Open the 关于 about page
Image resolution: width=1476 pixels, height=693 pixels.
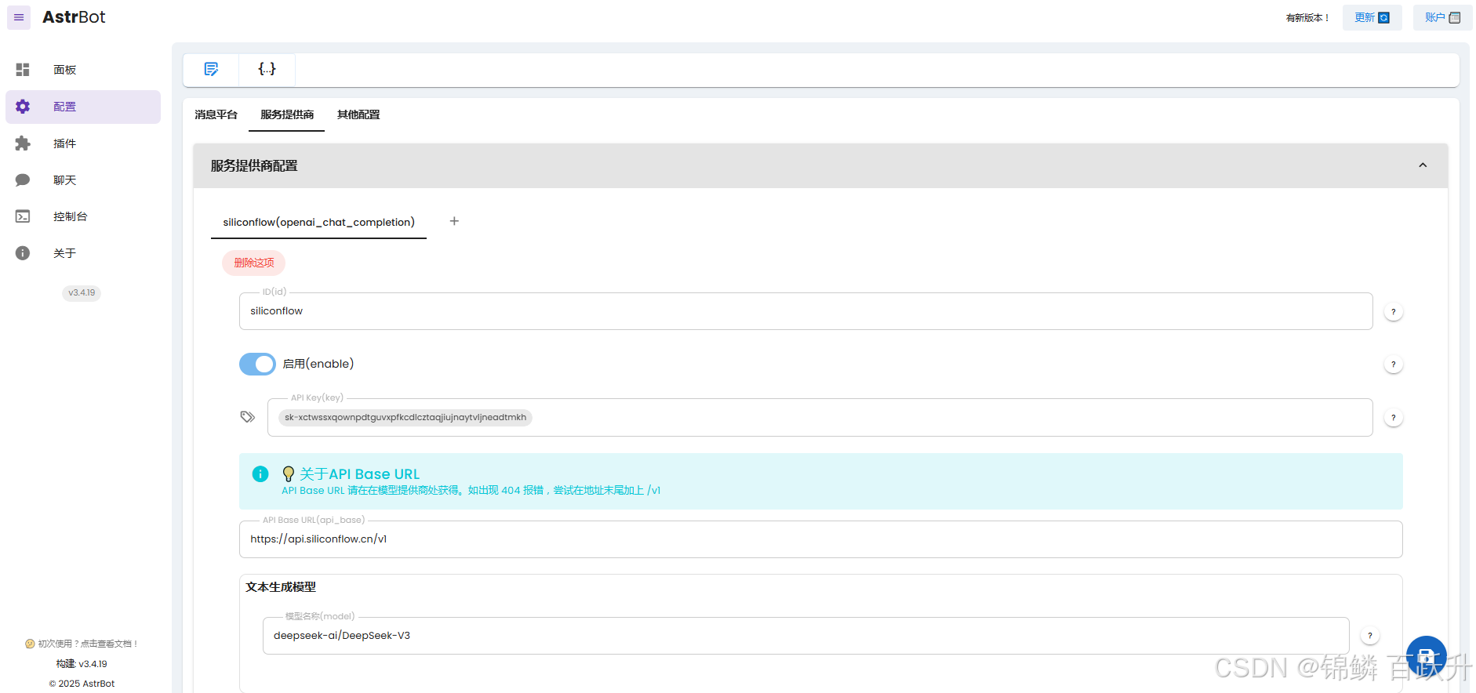(83, 253)
